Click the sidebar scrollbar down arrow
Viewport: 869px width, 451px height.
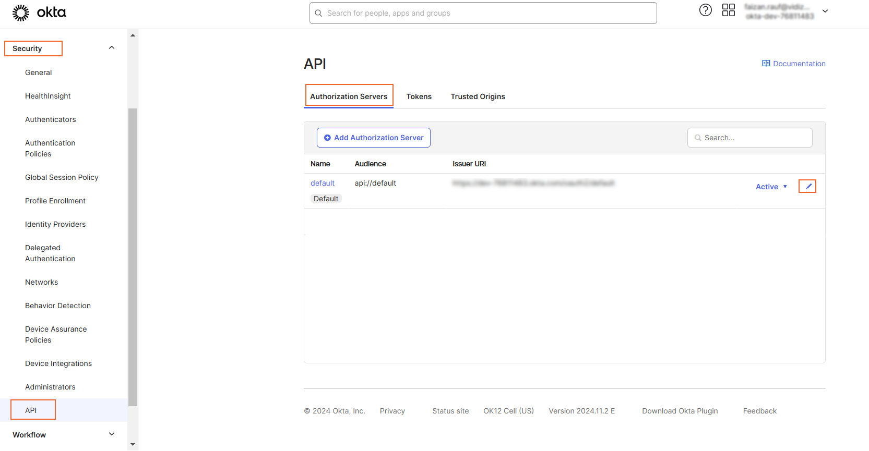[133, 445]
